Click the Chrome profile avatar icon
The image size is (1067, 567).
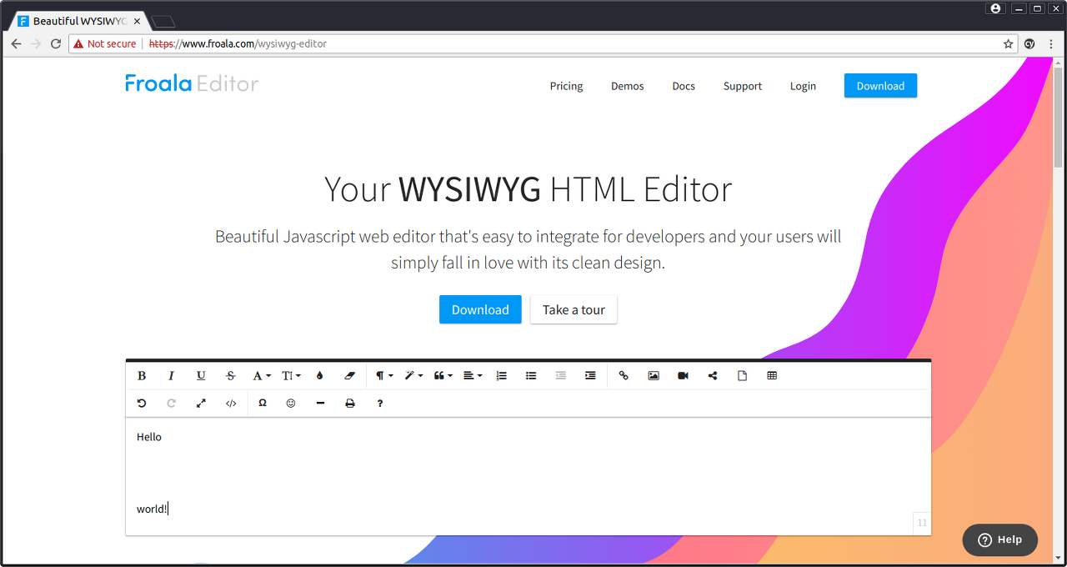994,8
